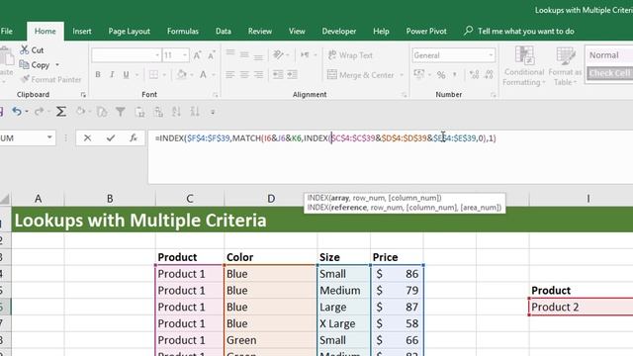Click Increase Decimal icon
The image size is (633, 356).
click(x=475, y=75)
